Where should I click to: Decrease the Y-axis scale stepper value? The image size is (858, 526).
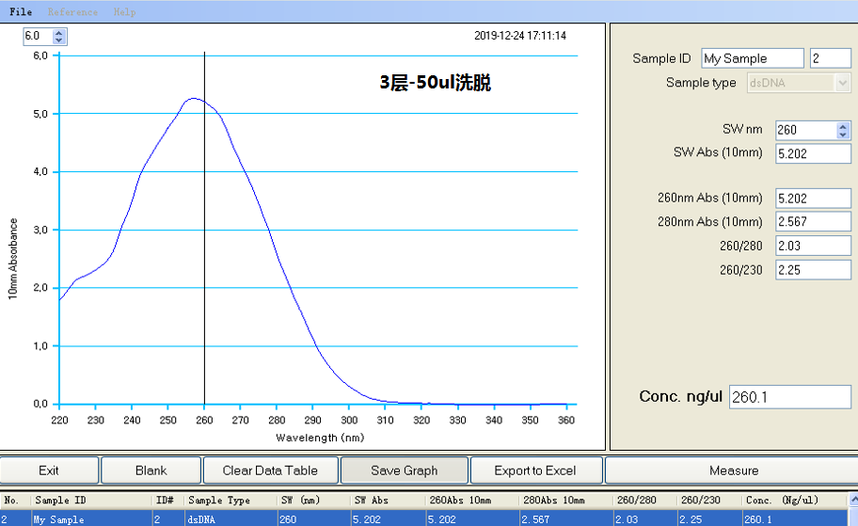(59, 40)
